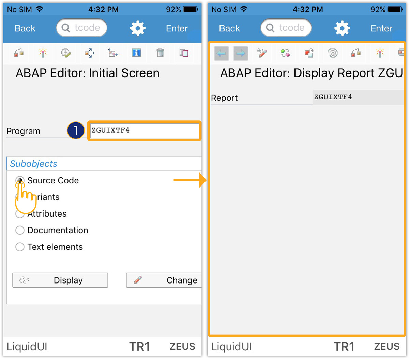The image size is (409, 359).
Task: Click the spiral Enhance icon
Action: [332, 53]
